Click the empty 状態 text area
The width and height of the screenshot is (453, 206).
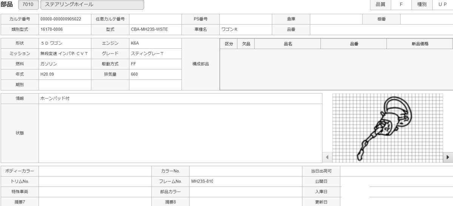coord(180,133)
